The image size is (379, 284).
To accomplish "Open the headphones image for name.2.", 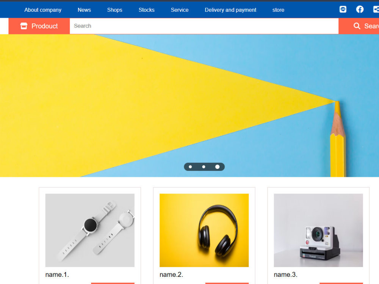I will pyautogui.click(x=204, y=230).
